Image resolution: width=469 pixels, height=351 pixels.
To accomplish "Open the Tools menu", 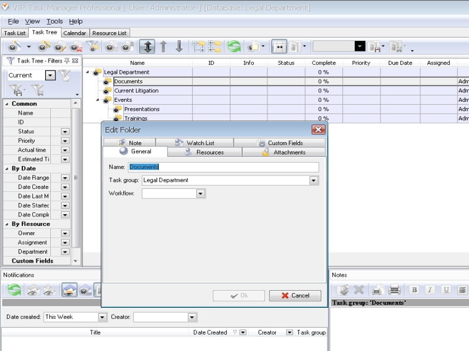I will tap(55, 21).
